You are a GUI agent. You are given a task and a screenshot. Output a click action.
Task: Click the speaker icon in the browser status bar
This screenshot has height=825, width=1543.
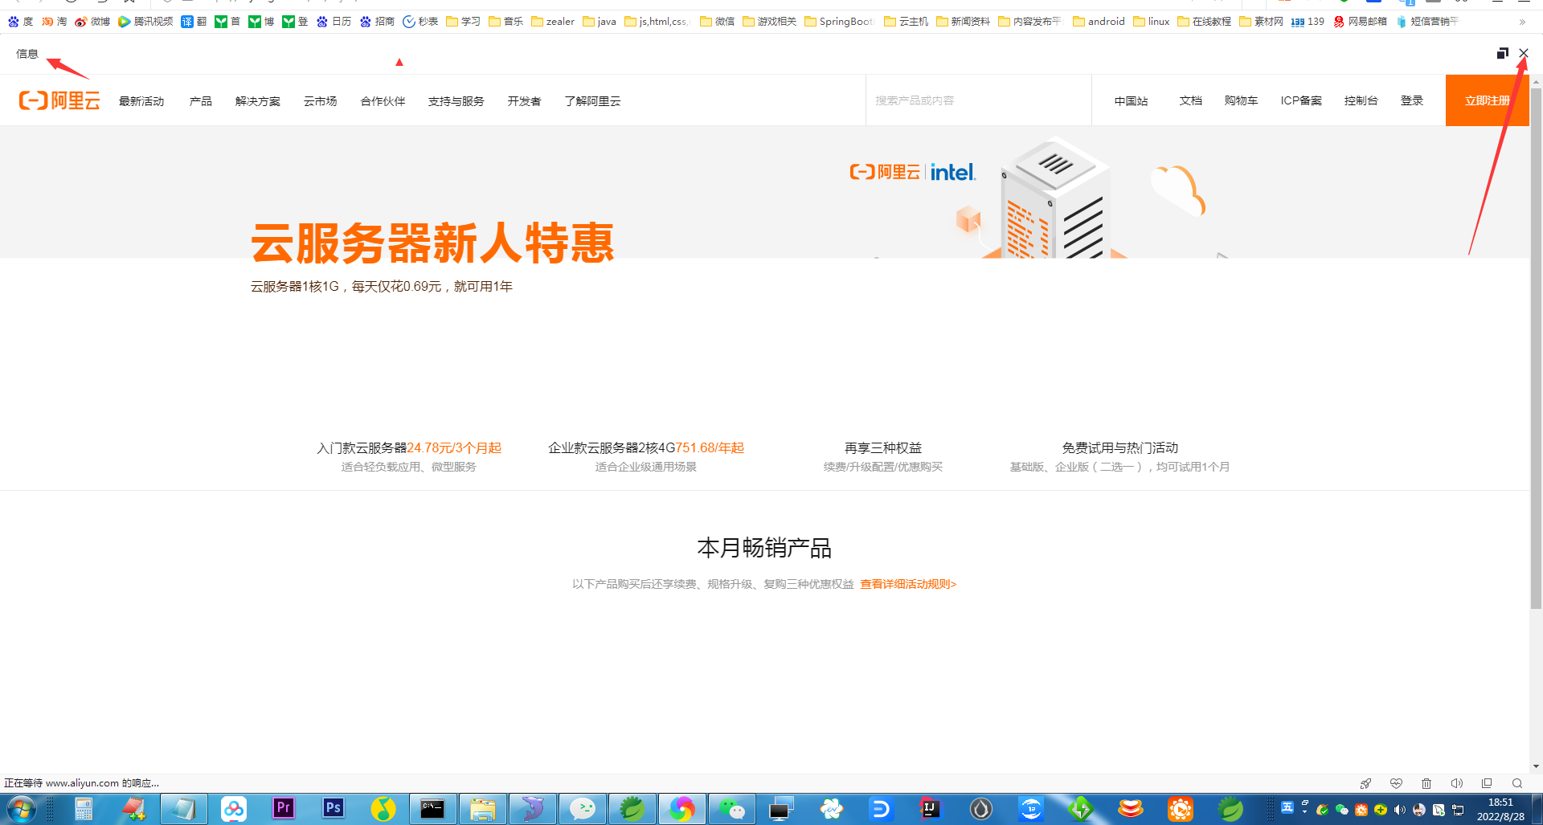[x=1456, y=783]
